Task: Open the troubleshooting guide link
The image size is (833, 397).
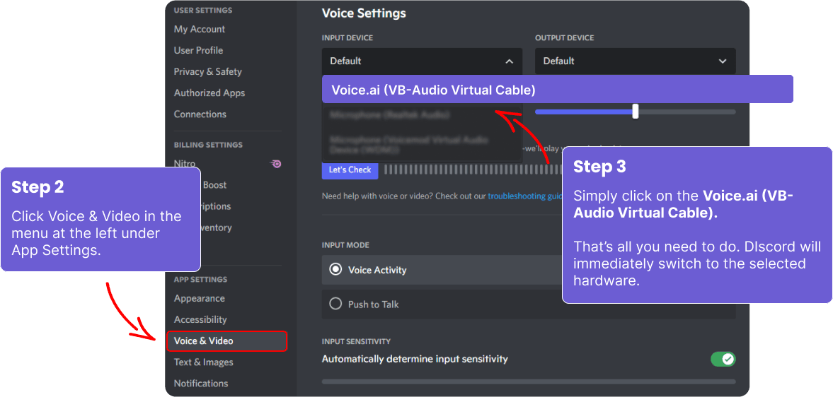Action: (524, 196)
